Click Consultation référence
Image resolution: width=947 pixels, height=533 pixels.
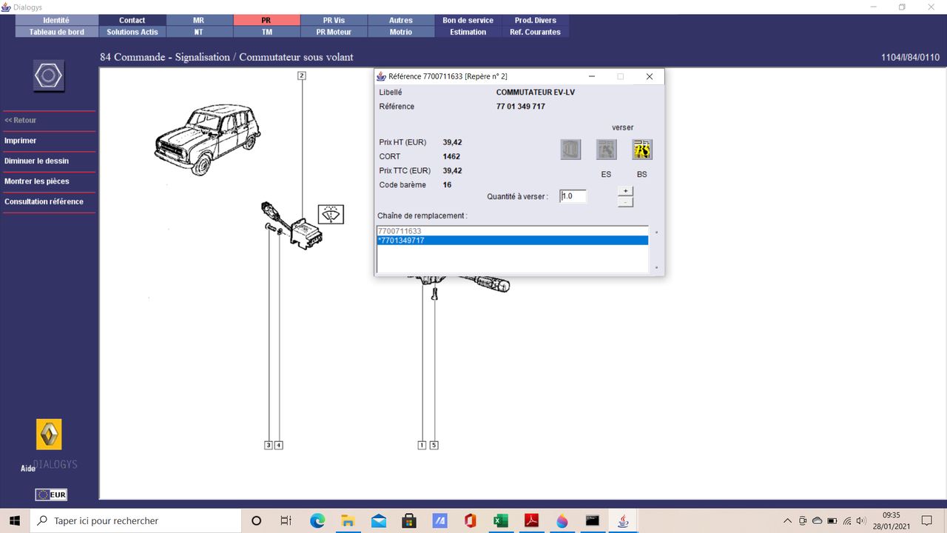coord(44,201)
